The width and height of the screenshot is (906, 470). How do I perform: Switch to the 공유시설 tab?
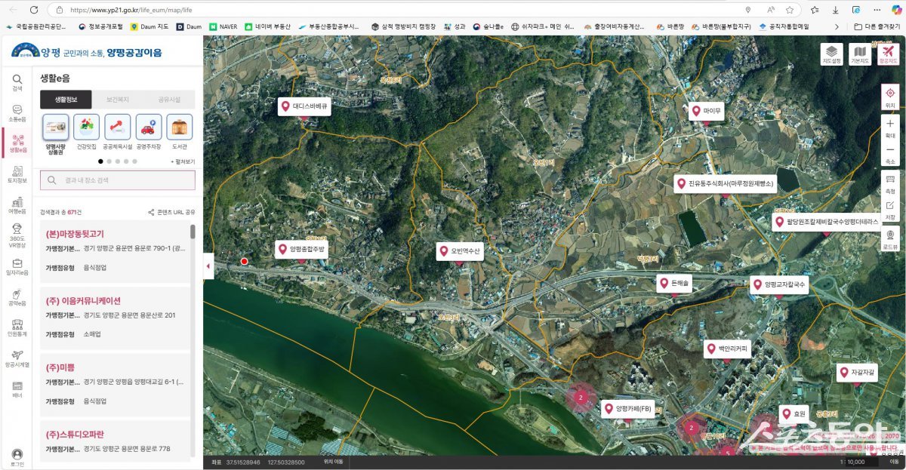(169, 100)
